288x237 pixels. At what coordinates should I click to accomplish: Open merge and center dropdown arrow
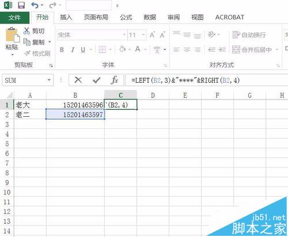pos(277,49)
